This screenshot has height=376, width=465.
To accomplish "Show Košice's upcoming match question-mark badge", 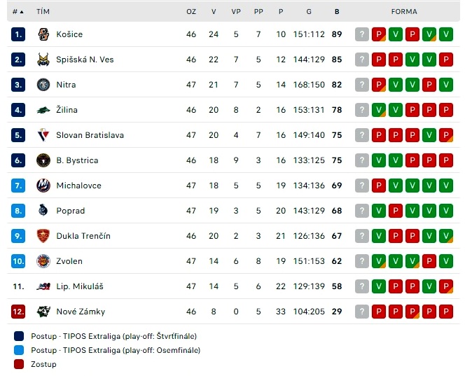I will tap(362, 34).
